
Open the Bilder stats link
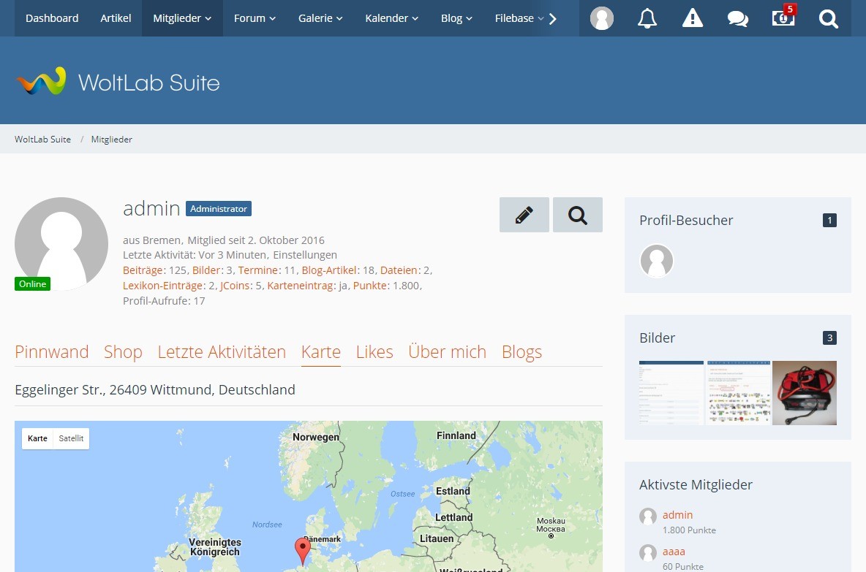[x=206, y=270]
